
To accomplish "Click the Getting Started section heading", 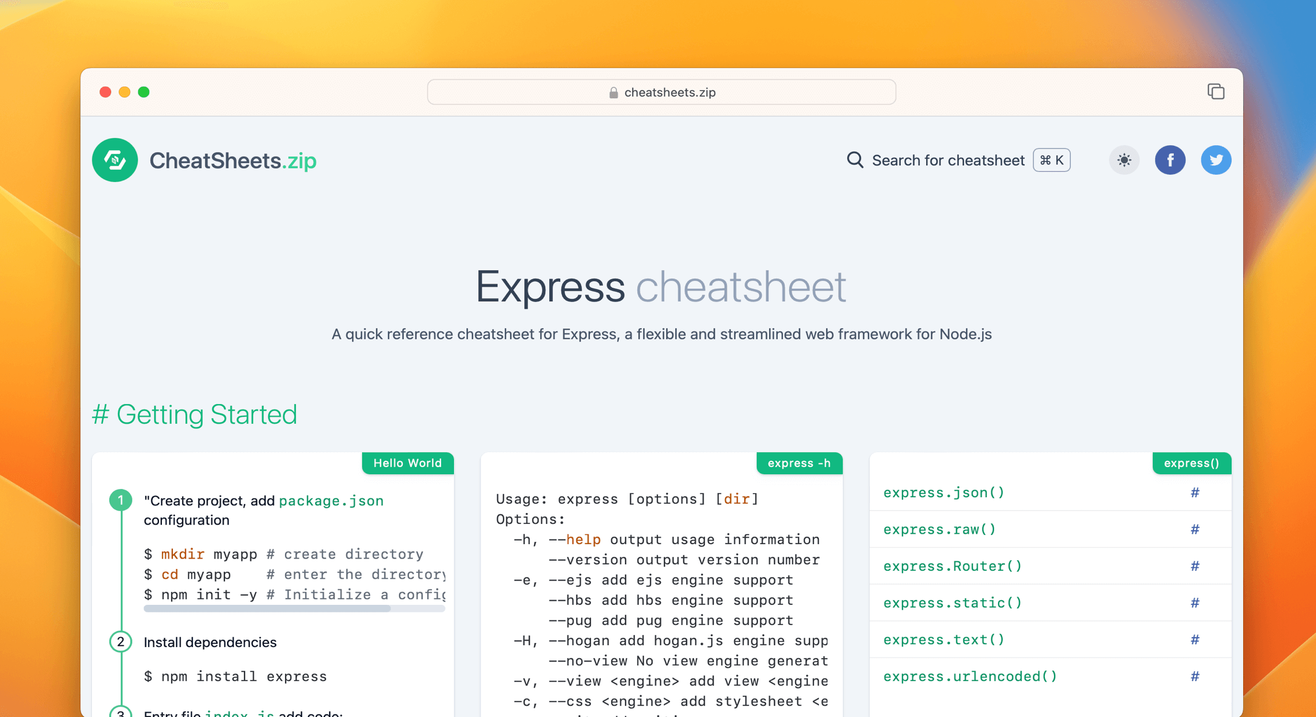I will coord(195,415).
